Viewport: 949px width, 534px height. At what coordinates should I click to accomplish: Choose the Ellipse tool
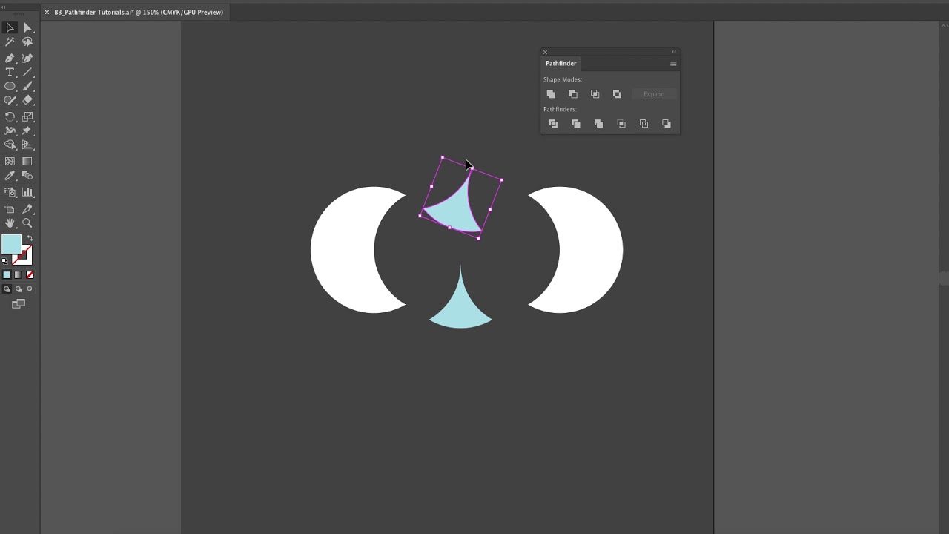point(10,86)
